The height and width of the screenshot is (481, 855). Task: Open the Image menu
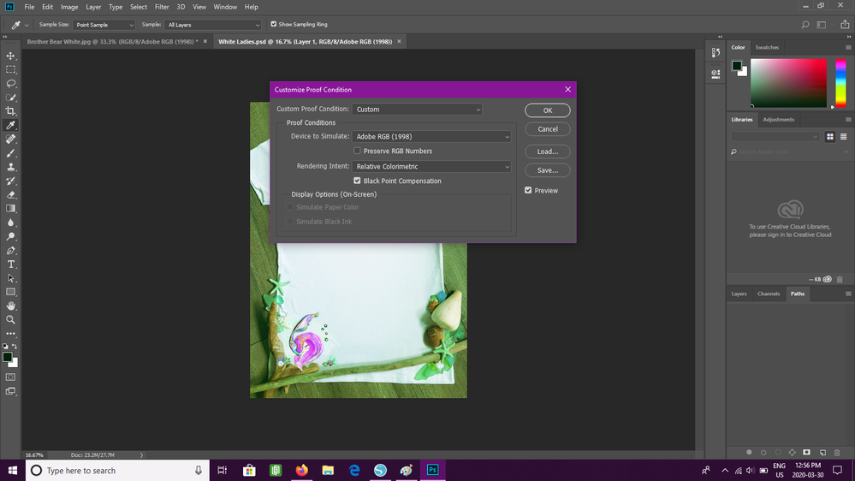pos(69,7)
